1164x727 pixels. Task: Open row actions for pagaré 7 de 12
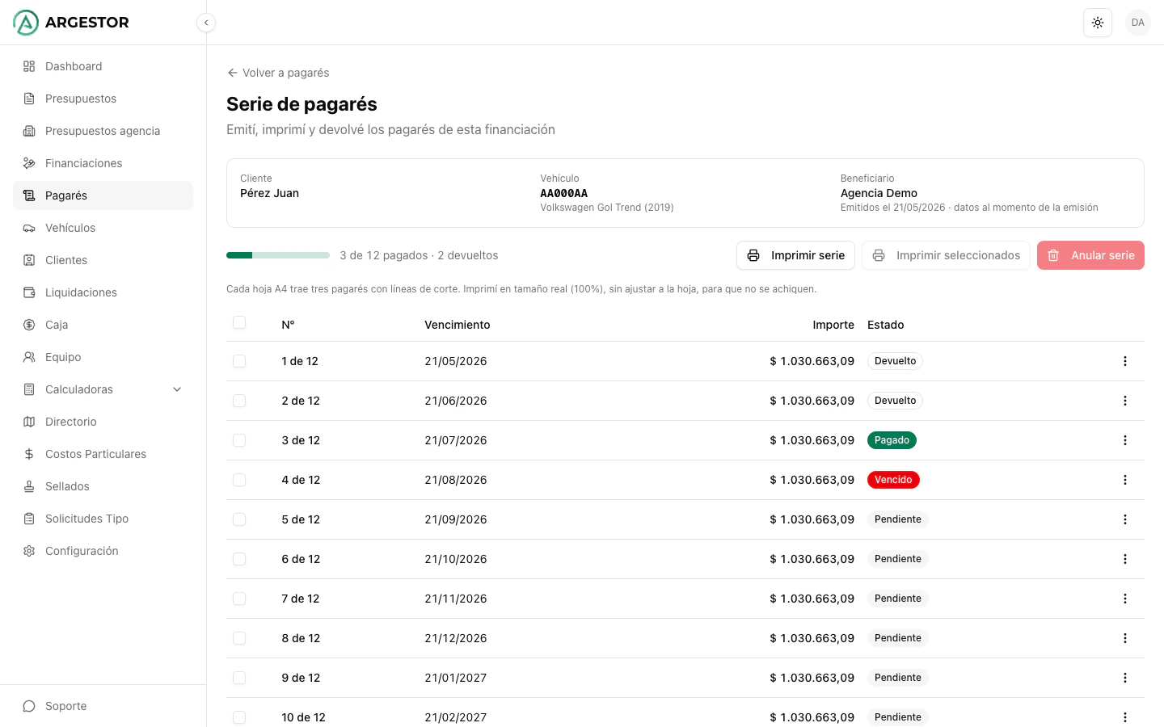click(1125, 599)
